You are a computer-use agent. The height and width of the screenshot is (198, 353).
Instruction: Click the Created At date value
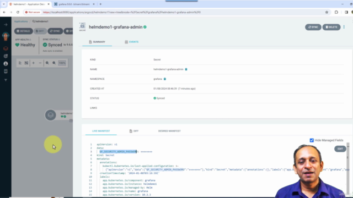174,89
